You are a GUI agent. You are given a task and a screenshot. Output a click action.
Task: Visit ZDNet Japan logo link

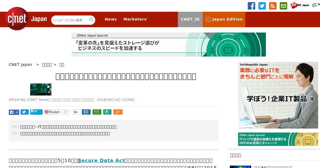point(300,5)
